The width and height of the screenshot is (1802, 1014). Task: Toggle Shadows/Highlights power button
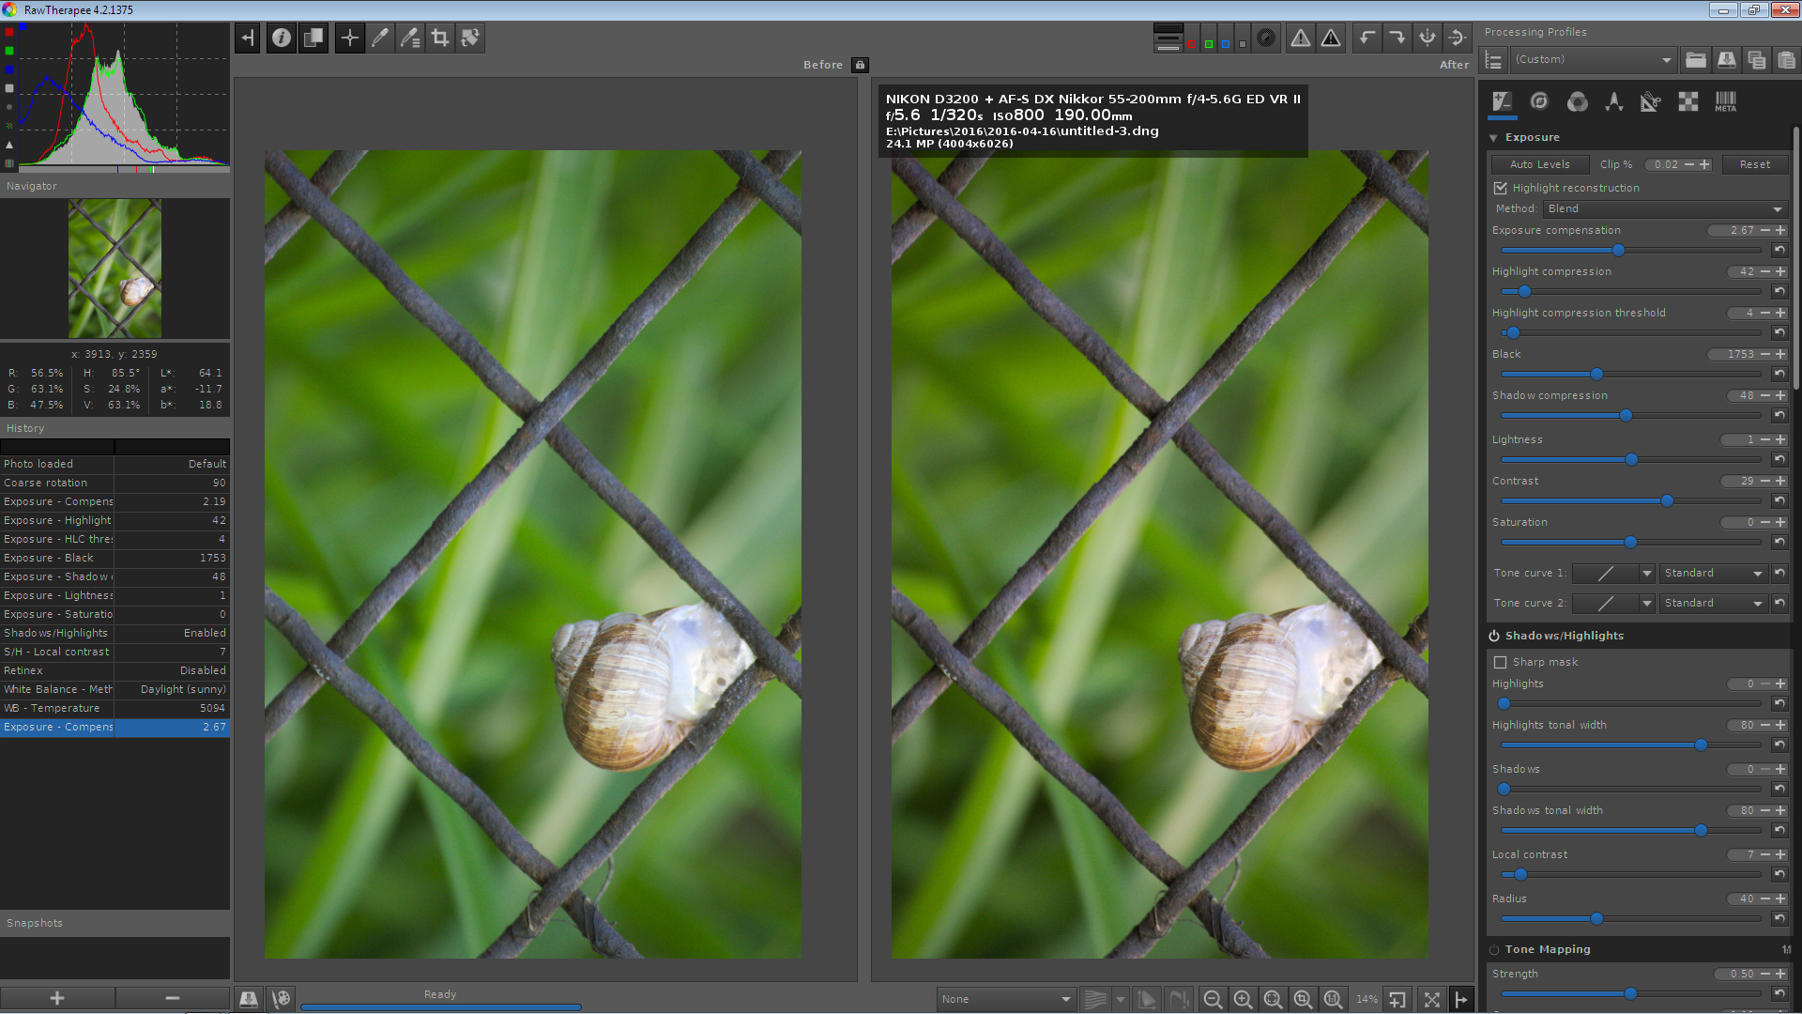pyautogui.click(x=1494, y=636)
